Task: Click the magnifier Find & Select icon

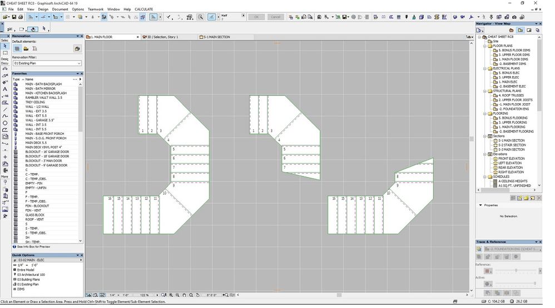Action: [200, 17]
